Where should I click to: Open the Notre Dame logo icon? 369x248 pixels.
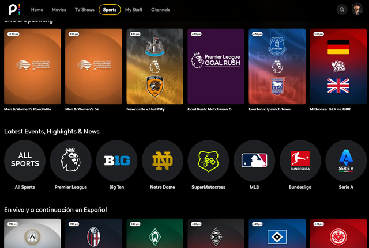point(163,161)
